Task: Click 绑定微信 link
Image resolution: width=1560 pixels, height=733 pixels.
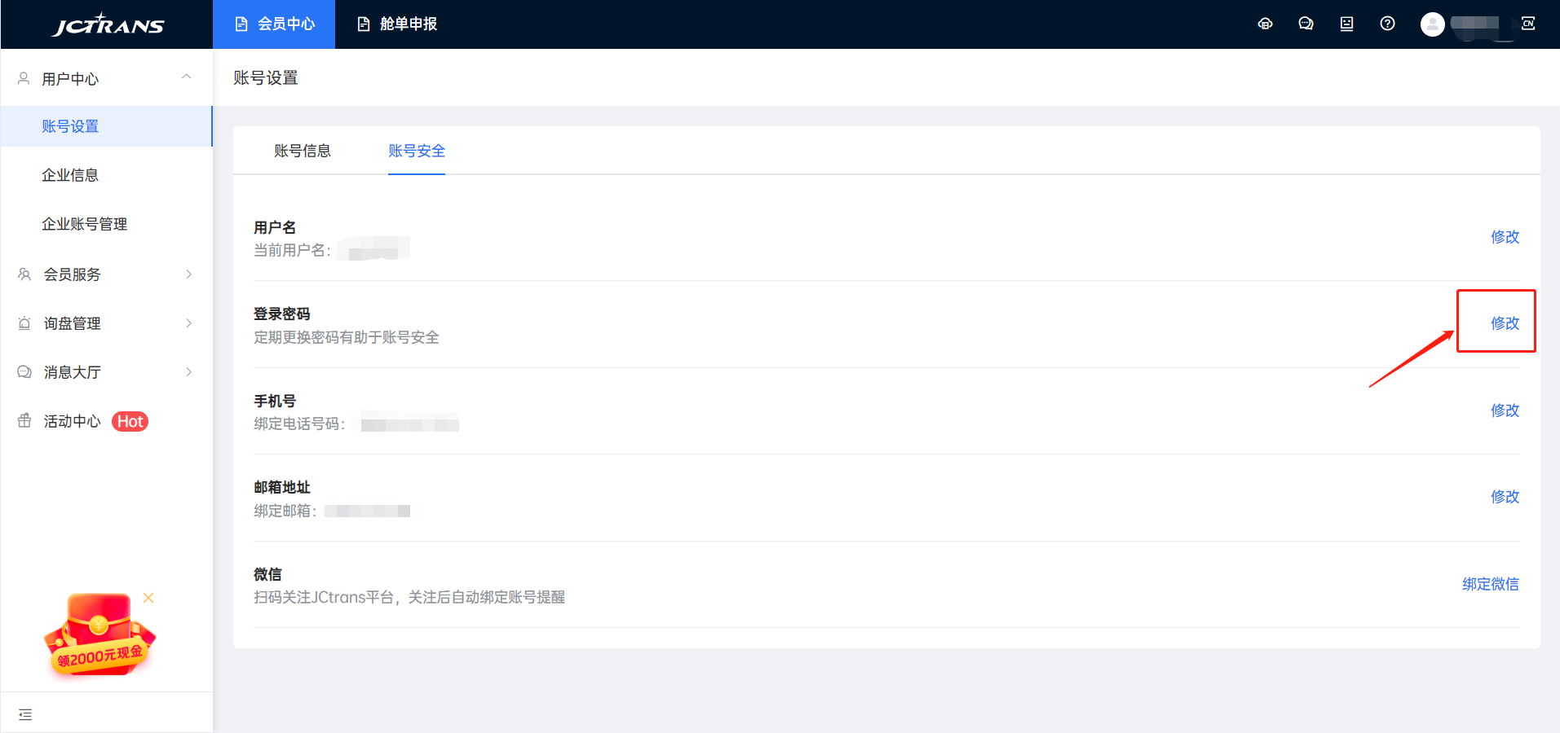Action: (1490, 584)
